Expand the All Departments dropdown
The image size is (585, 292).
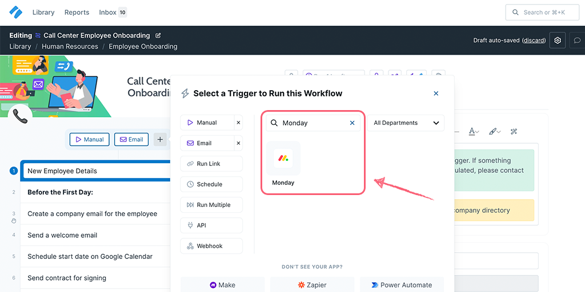tap(406, 123)
